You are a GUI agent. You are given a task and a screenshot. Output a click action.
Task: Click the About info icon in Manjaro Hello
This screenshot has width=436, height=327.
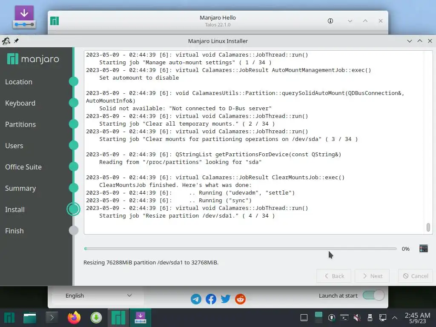pos(330,21)
